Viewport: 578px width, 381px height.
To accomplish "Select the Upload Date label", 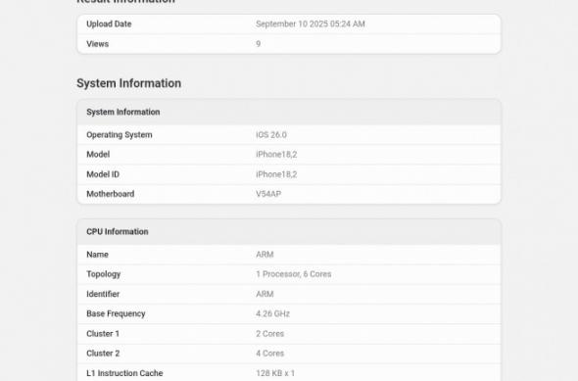I will [x=109, y=24].
